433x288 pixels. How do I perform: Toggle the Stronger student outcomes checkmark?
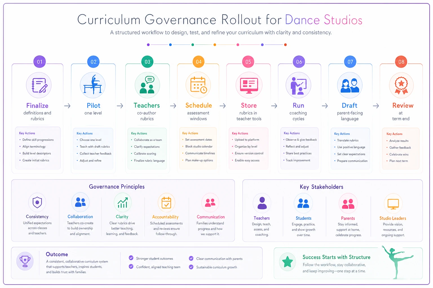click(x=131, y=258)
